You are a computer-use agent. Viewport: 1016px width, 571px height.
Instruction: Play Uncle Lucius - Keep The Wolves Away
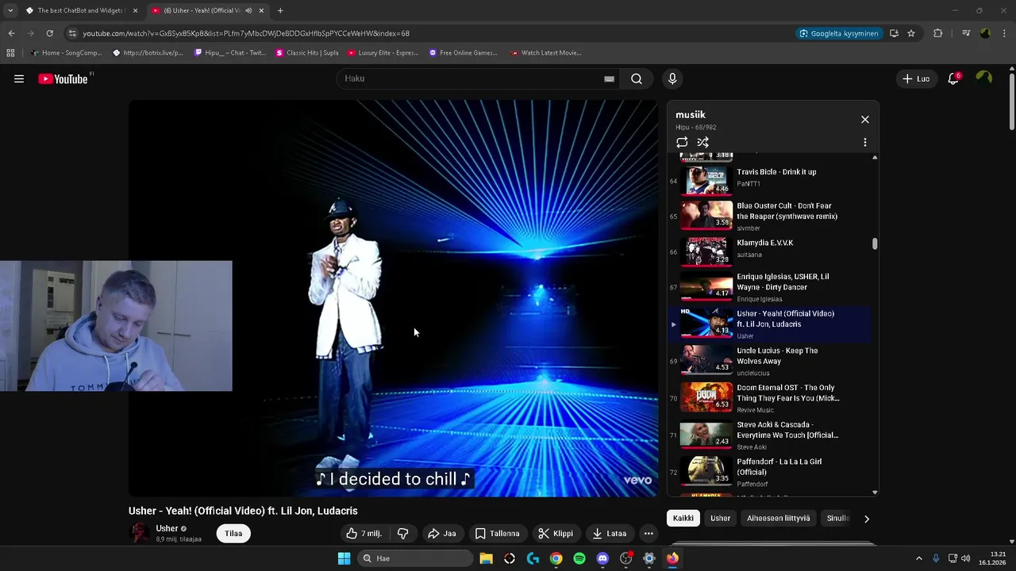pyautogui.click(x=770, y=362)
